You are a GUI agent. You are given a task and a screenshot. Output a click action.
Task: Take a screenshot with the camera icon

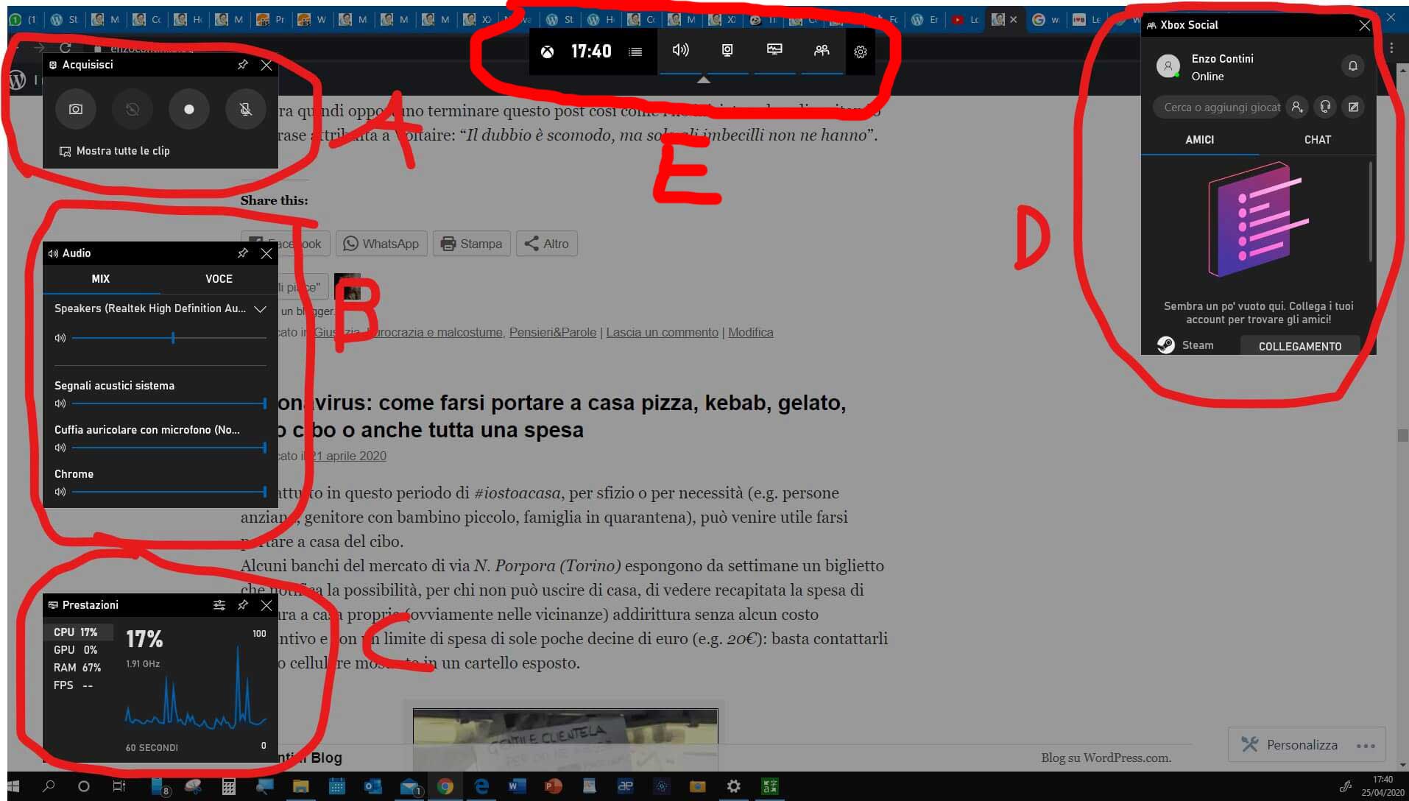(76, 109)
